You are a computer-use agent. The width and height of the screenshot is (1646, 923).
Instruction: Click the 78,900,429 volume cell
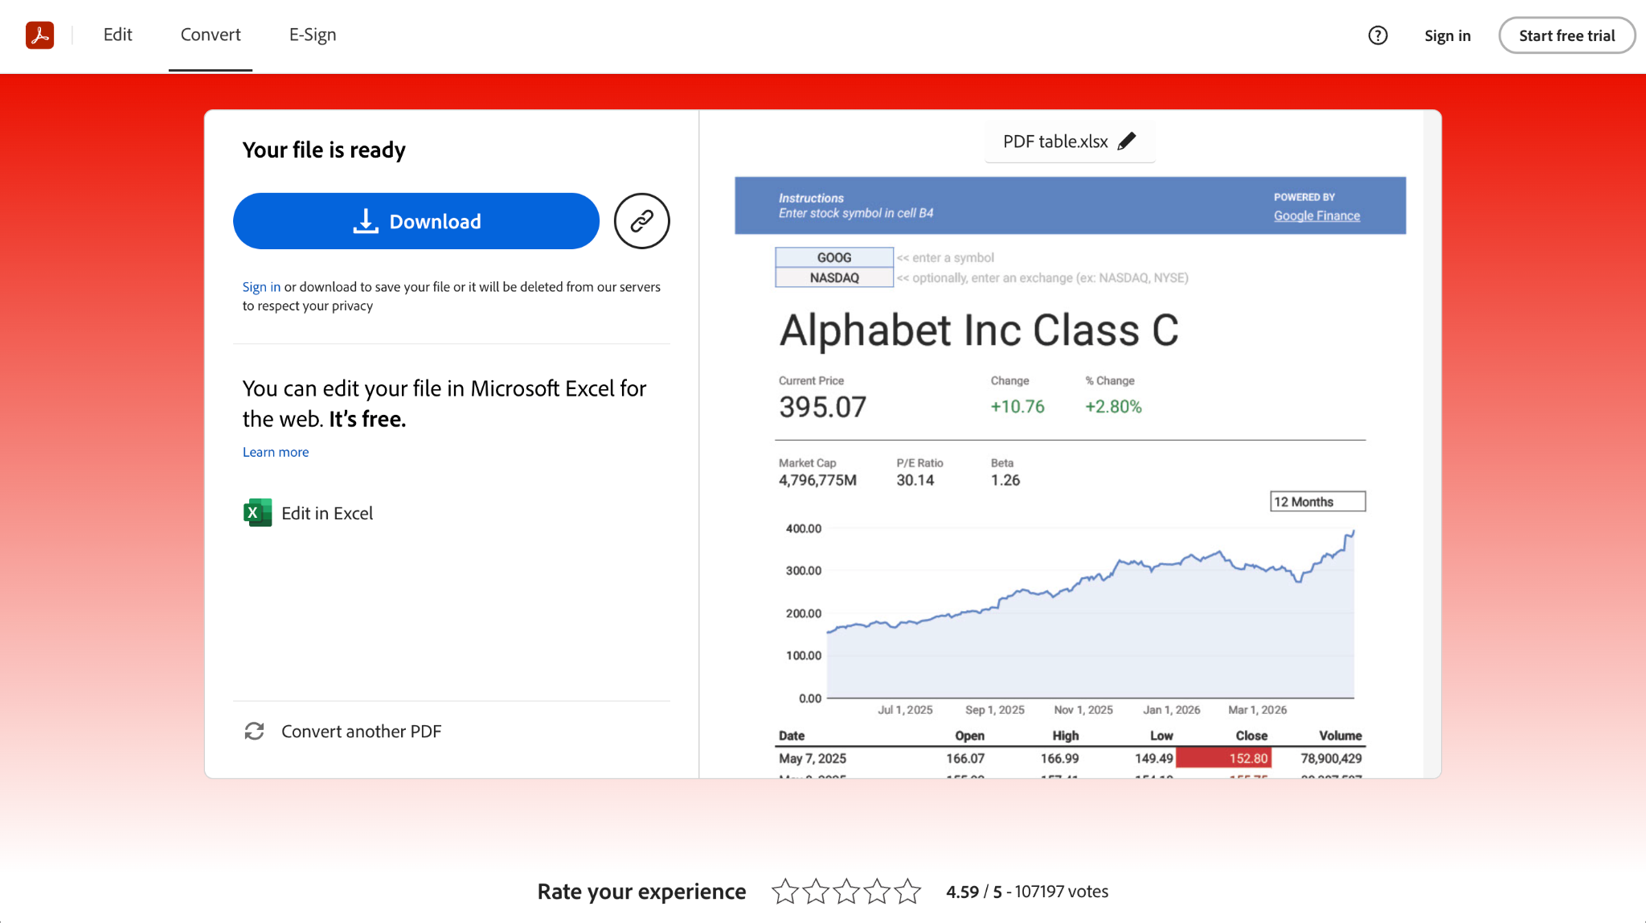[x=1331, y=758]
